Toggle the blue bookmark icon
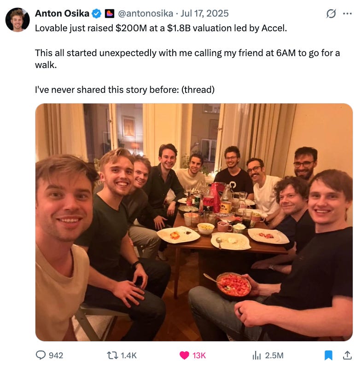This screenshot has height=367, width=361. (328, 355)
